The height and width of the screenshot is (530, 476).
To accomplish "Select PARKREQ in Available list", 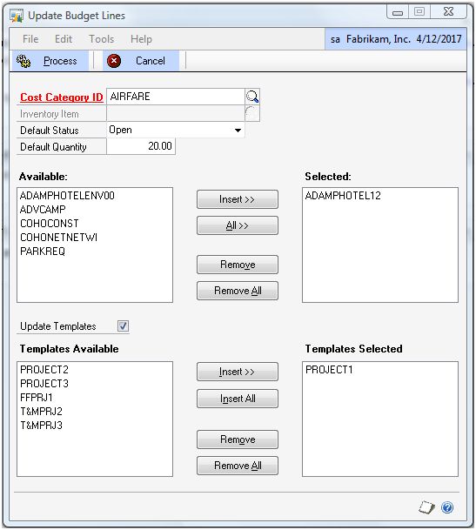I will [x=43, y=252].
